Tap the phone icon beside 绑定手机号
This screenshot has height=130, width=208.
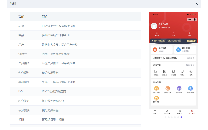click(x=153, y=58)
